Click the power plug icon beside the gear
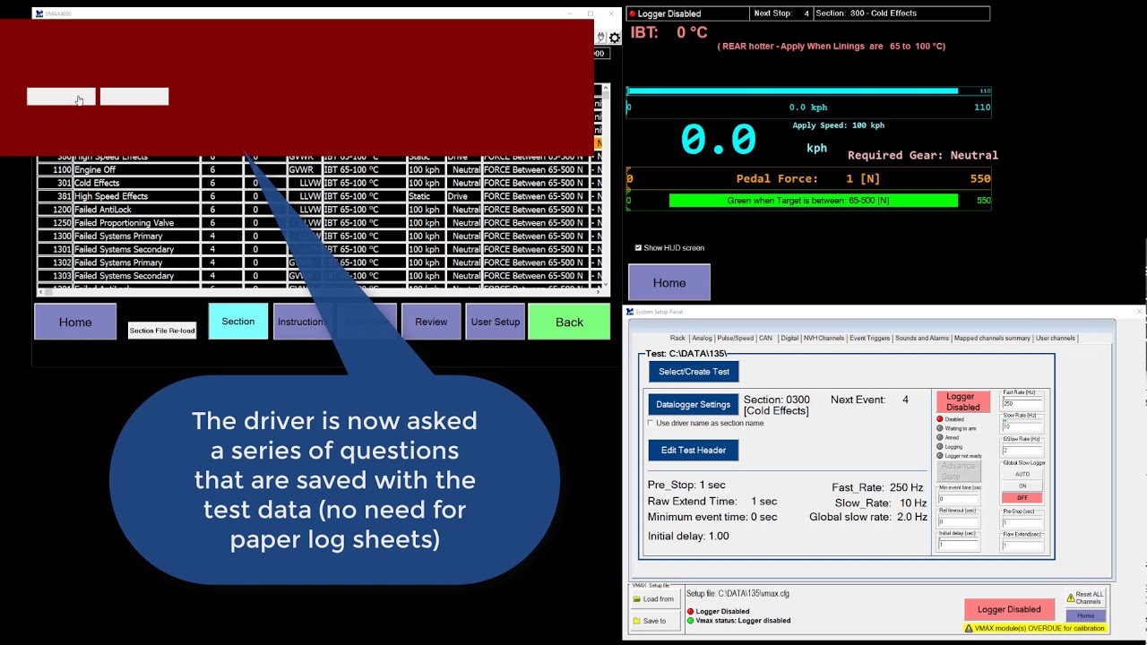This screenshot has height=645, width=1147. pos(601,38)
